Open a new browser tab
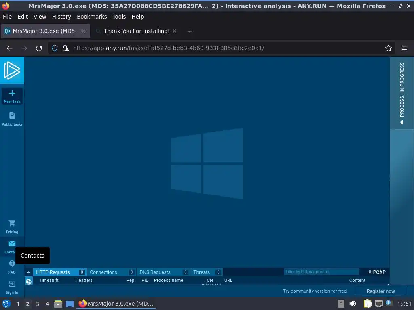Viewport: 414px width, 310px height. click(x=190, y=31)
